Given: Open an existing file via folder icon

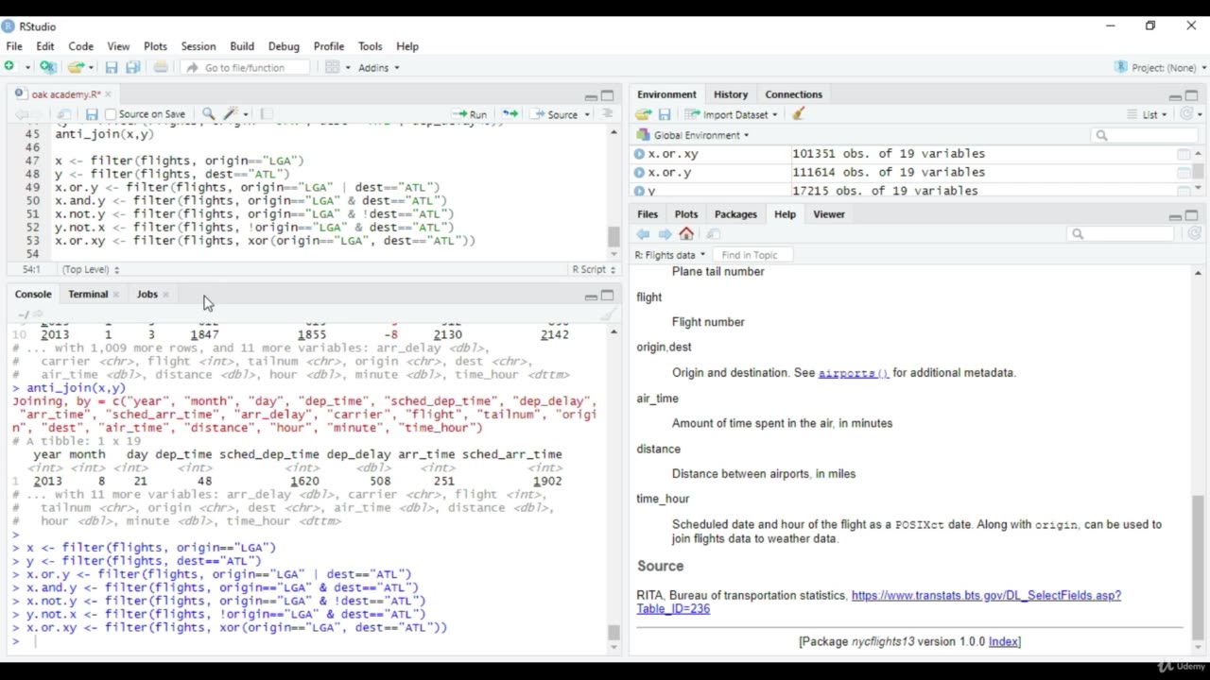Looking at the screenshot, I should click(x=76, y=67).
